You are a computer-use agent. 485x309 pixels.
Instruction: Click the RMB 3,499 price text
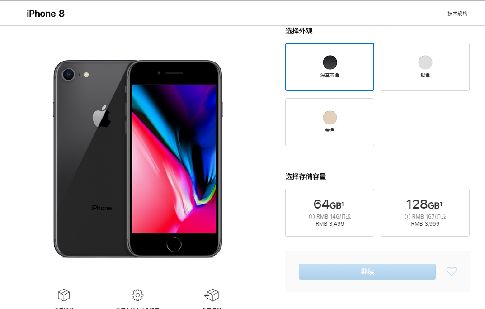330,224
